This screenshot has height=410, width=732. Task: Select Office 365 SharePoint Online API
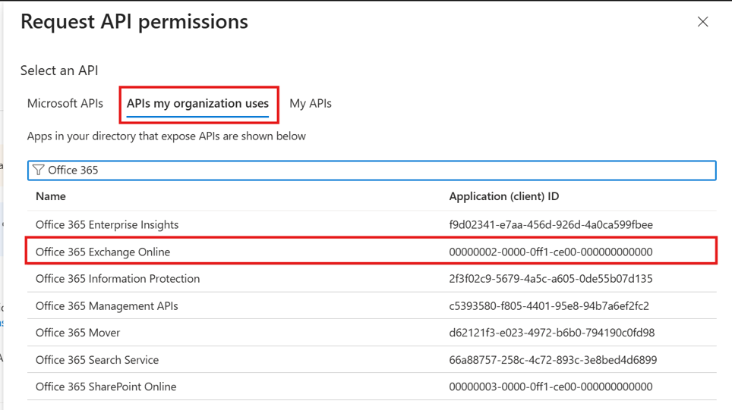pos(371,387)
